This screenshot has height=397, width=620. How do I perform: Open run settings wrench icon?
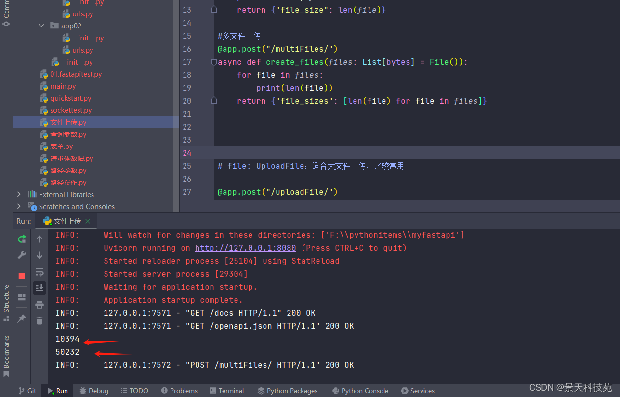[x=22, y=255]
